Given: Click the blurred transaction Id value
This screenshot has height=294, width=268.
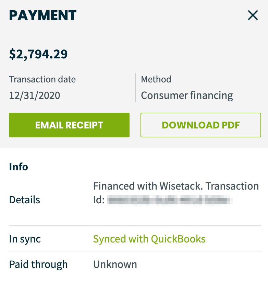Looking at the screenshot, I should pyautogui.click(x=170, y=200).
